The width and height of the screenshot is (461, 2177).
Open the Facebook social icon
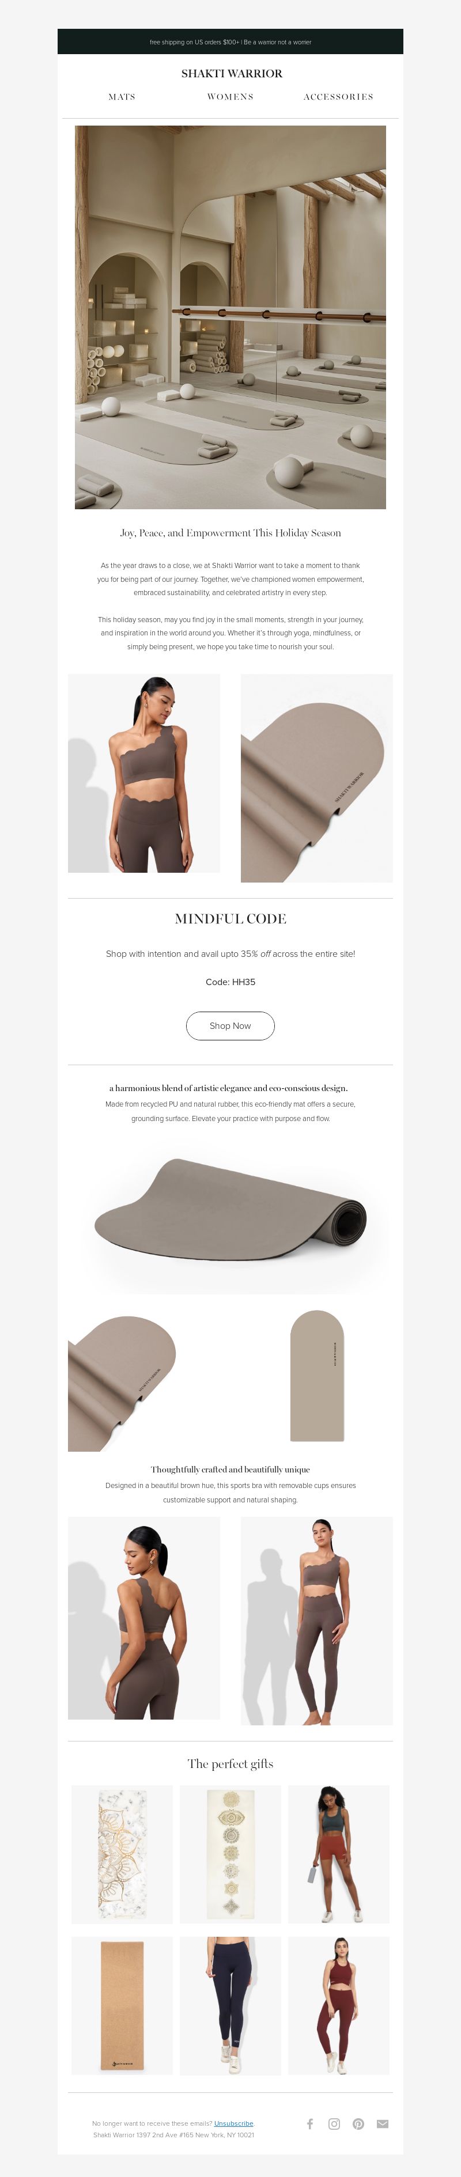pyautogui.click(x=309, y=2124)
